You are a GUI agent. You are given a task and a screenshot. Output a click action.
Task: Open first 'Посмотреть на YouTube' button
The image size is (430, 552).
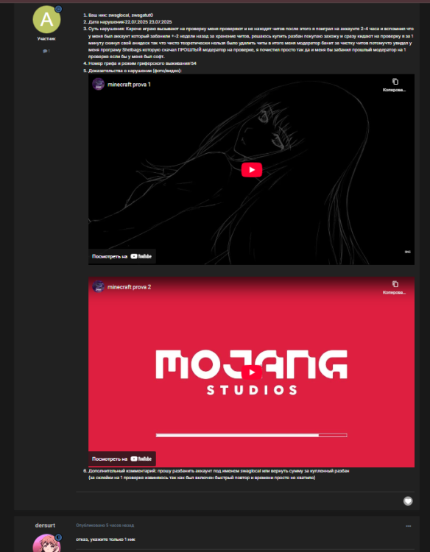tap(121, 256)
